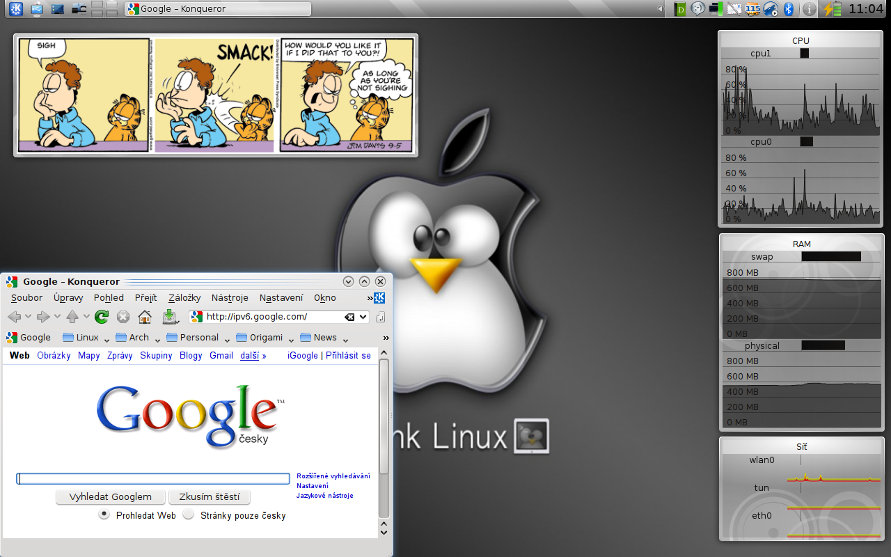The height and width of the screenshot is (557, 891).
Task: Expand the Personal bookmarks folder
Action: (x=198, y=338)
